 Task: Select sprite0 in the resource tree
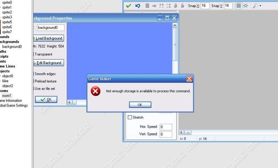click(7, 2)
